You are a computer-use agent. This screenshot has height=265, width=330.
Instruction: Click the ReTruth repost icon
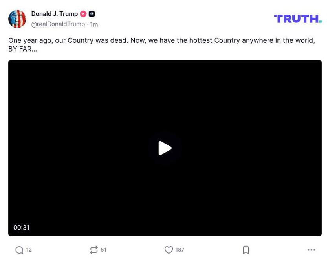pyautogui.click(x=94, y=250)
